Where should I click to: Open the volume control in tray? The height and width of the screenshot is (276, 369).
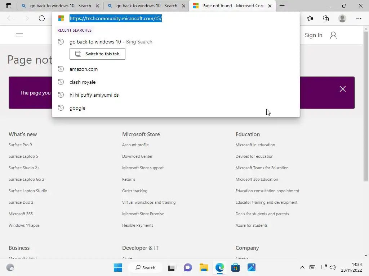(x=333, y=267)
